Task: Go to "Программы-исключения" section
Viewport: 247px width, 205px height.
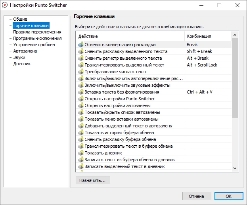Action: point(37,38)
